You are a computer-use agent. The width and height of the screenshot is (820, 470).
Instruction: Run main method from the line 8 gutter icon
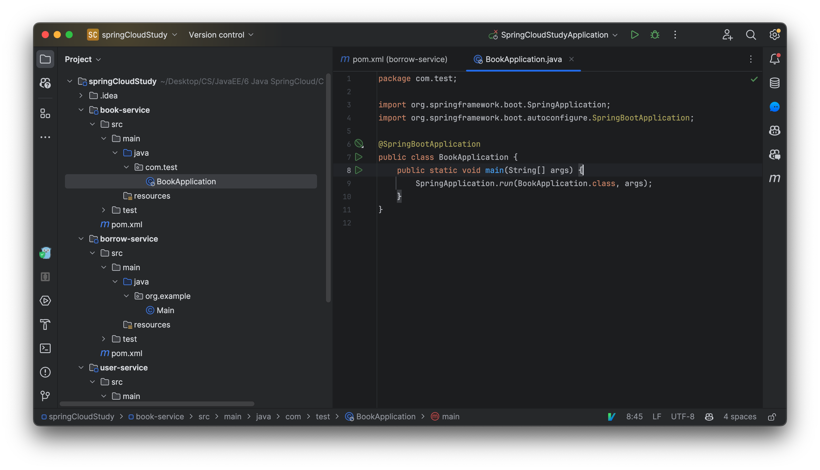tap(358, 170)
